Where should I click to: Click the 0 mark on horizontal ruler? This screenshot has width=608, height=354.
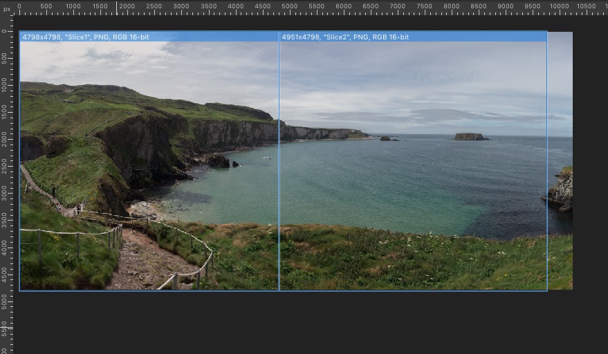click(x=19, y=7)
